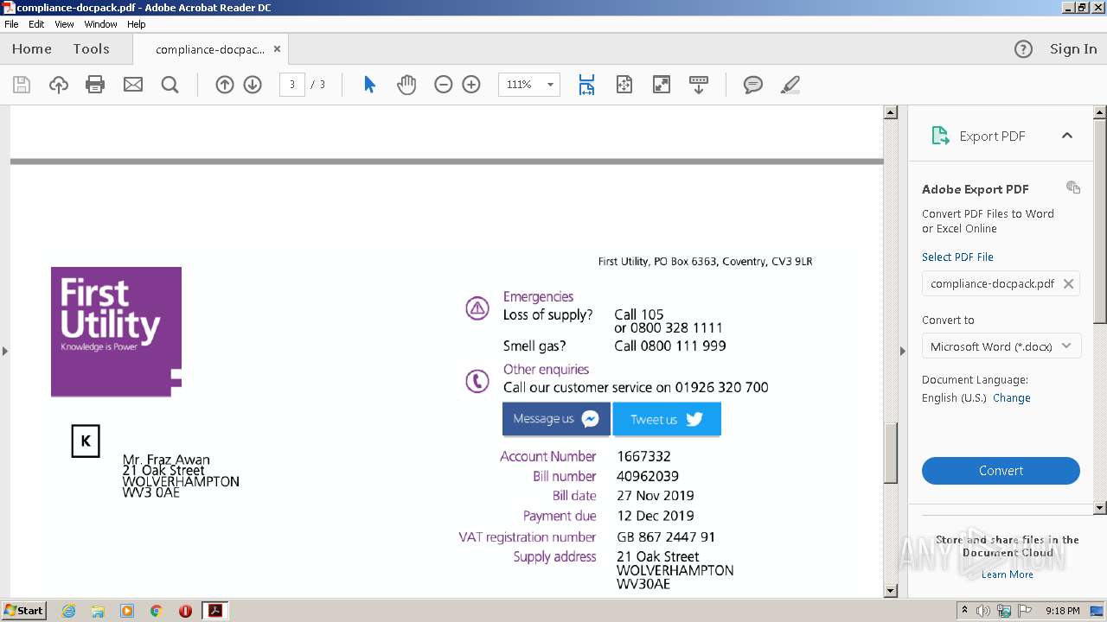Print the document icon
Image resolution: width=1107 pixels, height=622 pixels.
tap(95, 85)
